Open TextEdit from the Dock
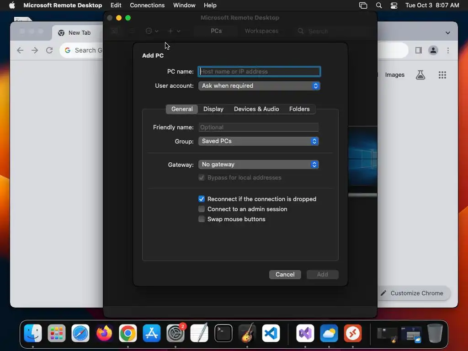 point(199,333)
